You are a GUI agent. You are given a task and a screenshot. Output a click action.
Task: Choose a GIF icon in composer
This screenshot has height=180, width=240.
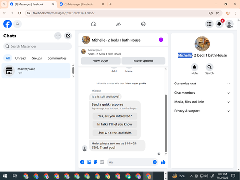point(102,162)
